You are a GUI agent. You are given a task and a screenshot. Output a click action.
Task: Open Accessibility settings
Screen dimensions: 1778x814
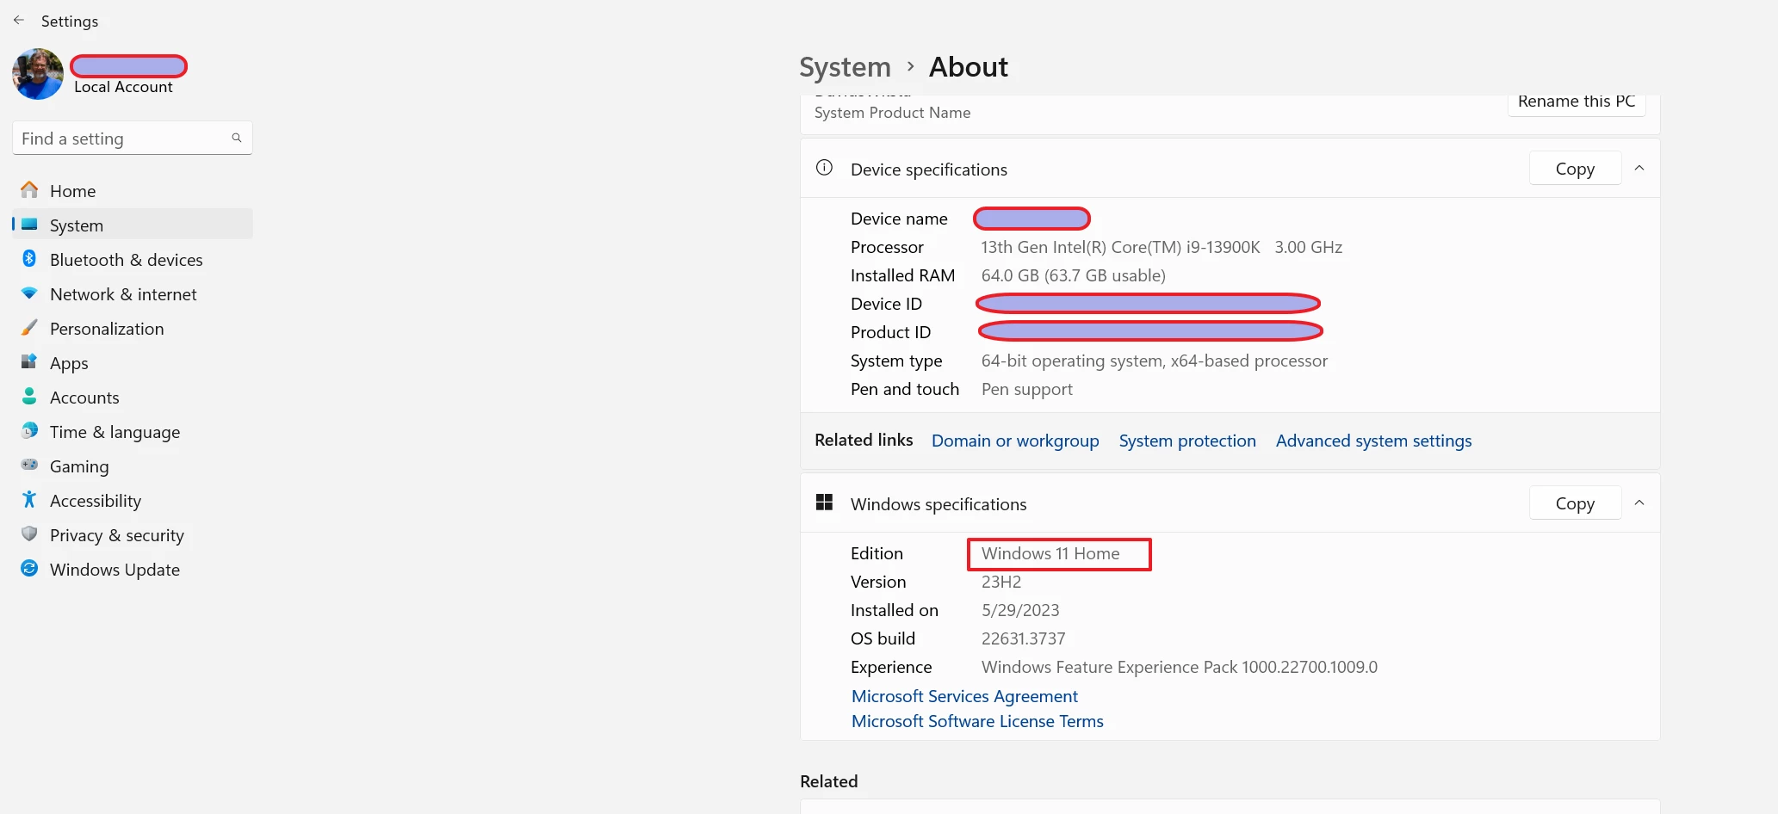pos(133,501)
